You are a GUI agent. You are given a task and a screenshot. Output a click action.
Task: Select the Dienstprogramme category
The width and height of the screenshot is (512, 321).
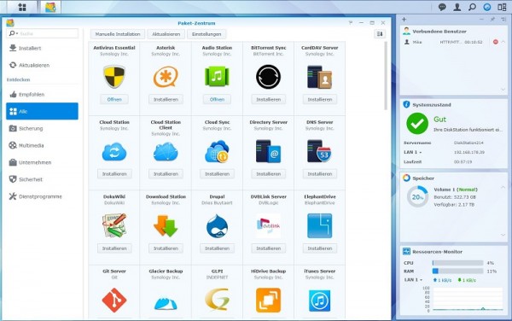42,196
